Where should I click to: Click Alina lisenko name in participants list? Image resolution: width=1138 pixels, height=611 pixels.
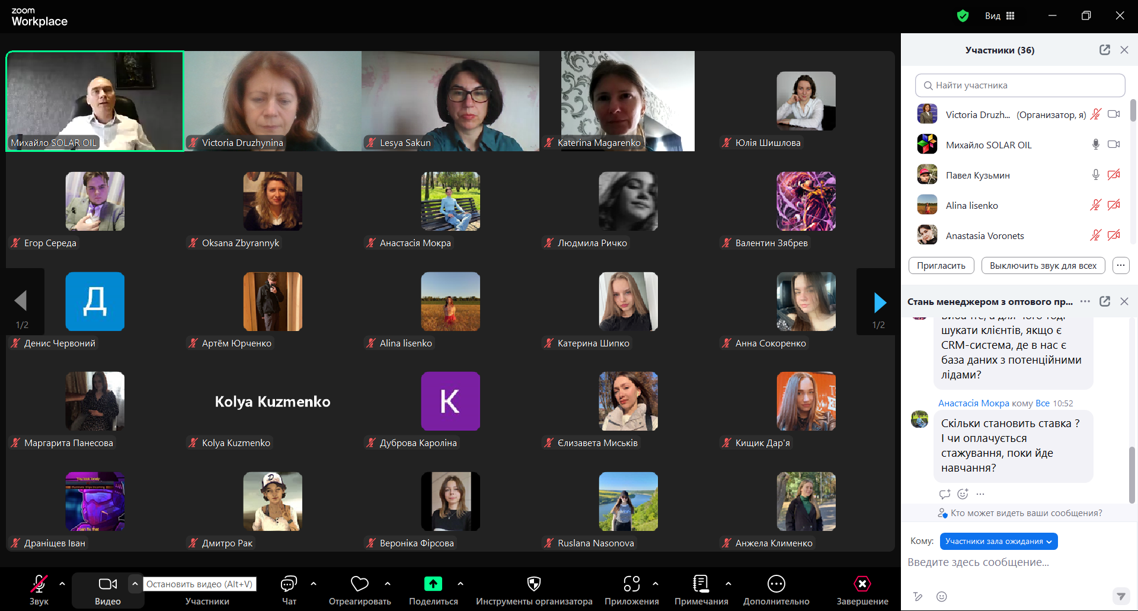972,205
